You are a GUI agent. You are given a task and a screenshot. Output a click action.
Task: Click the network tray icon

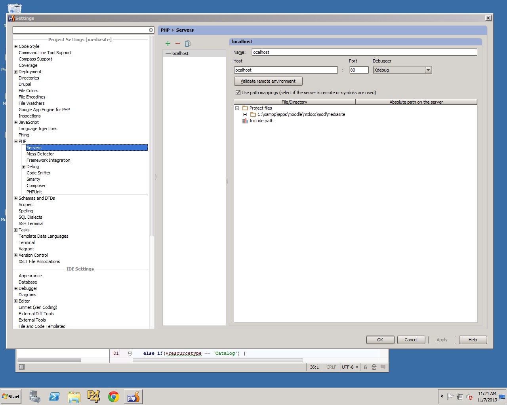click(x=460, y=397)
